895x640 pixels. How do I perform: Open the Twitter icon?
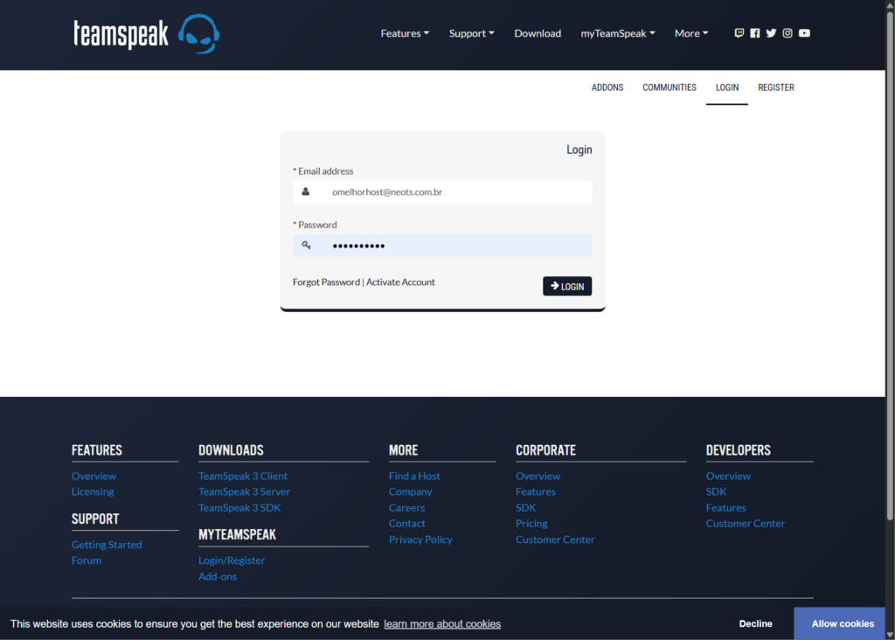point(771,32)
